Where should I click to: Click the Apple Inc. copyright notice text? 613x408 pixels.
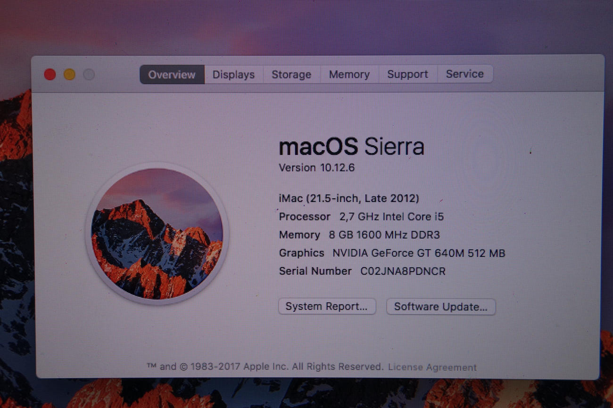pyautogui.click(x=265, y=367)
